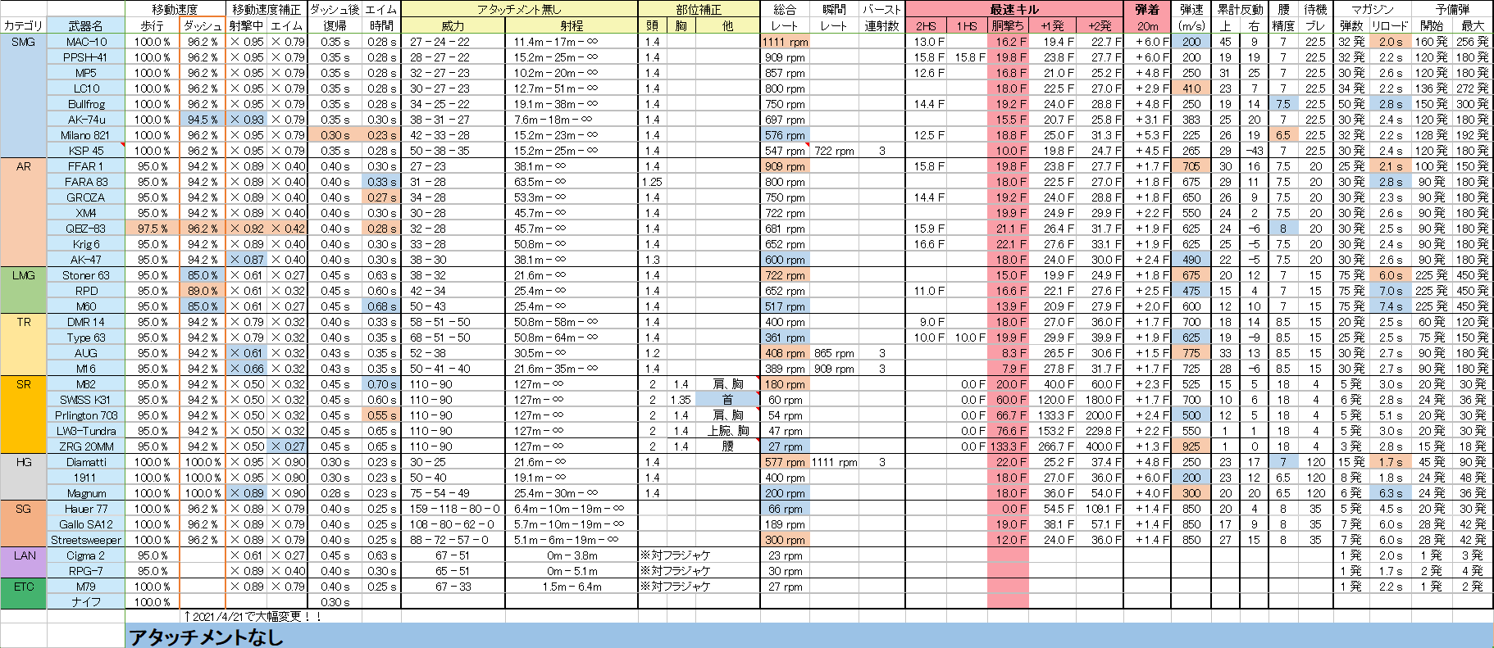
Task: Select the LW3-Tundra weapon cell
Action: [x=86, y=431]
